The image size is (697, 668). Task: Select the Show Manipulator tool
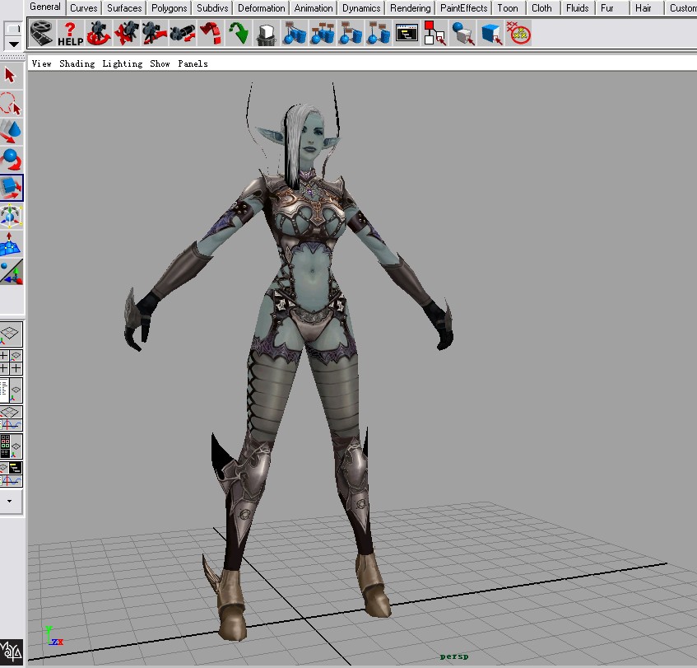click(12, 273)
